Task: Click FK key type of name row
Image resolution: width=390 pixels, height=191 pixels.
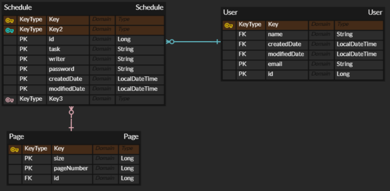Action: (x=251, y=35)
